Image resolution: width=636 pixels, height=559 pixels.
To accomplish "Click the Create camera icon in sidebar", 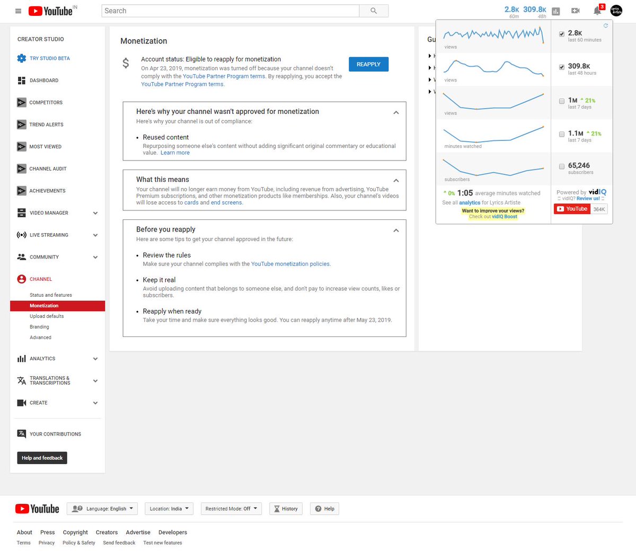I will [22, 403].
